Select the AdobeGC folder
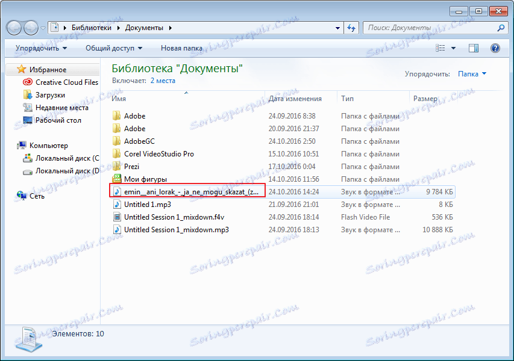Screen dimensions: 514x361 pos(139,141)
